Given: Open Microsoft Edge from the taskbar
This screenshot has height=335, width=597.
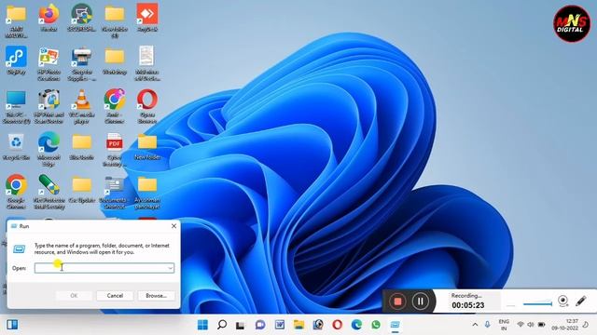Looking at the screenshot, I should (356, 325).
